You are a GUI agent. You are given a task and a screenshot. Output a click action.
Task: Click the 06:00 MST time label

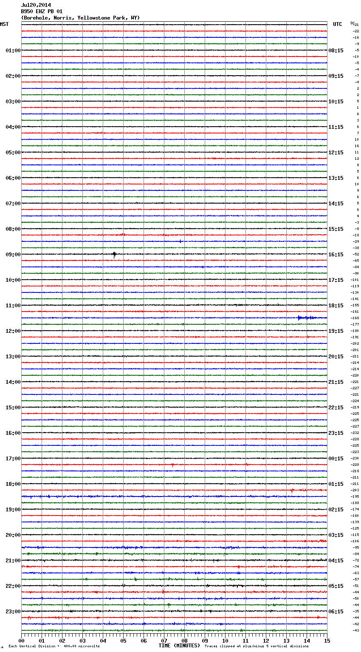coord(13,178)
